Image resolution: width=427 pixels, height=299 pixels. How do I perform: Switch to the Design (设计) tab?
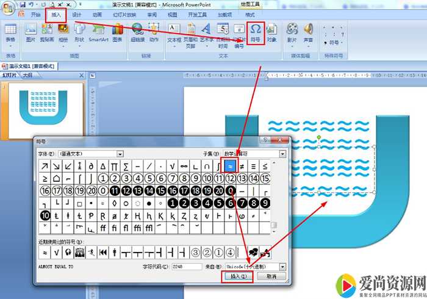click(77, 14)
